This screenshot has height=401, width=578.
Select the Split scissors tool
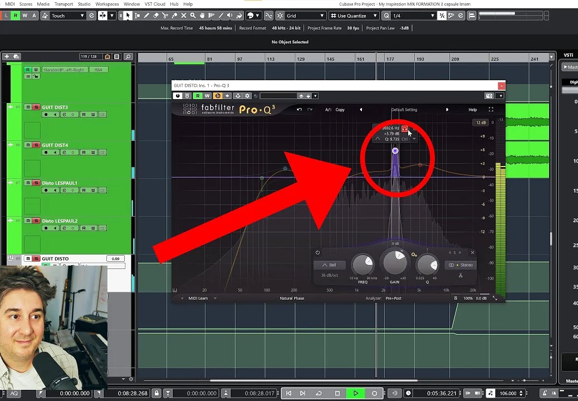(165, 16)
